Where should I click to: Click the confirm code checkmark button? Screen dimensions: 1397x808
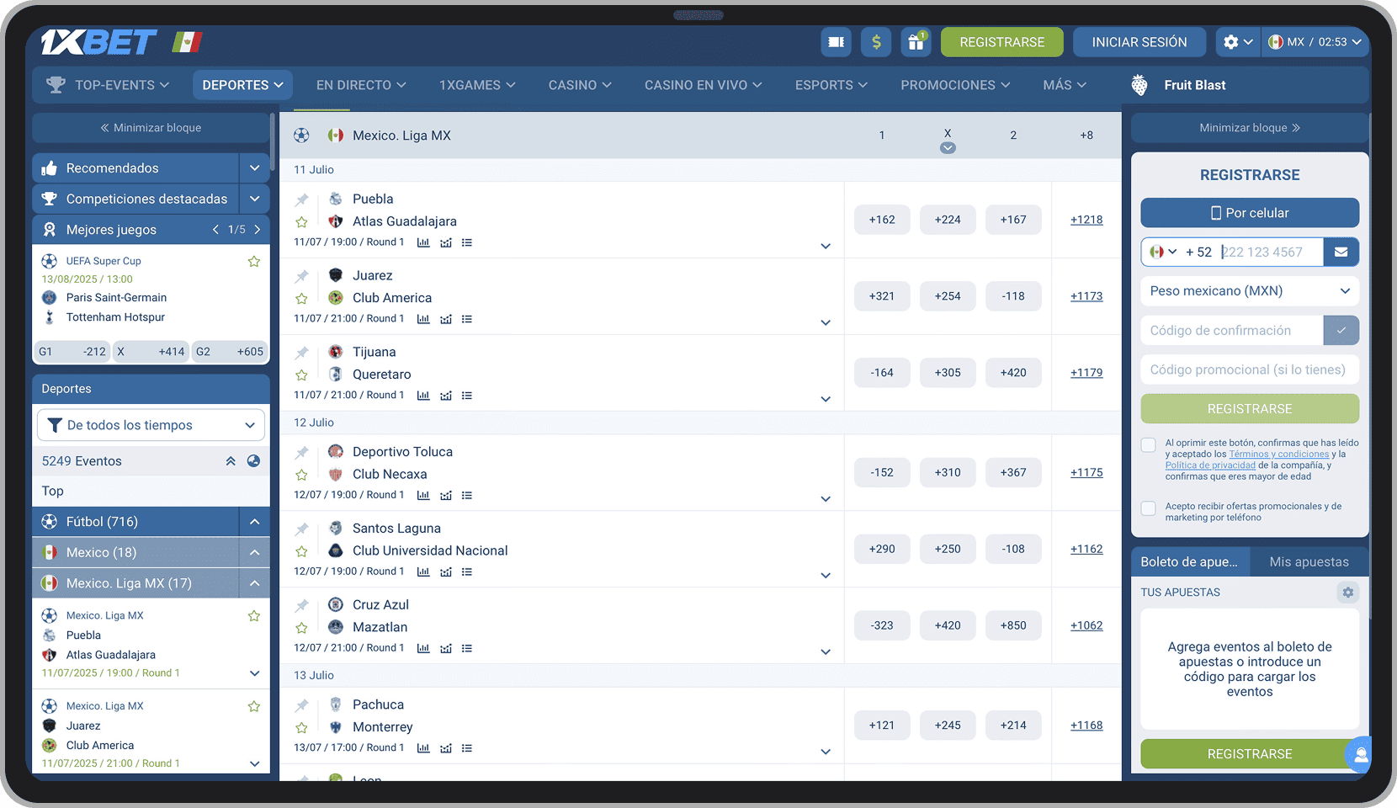click(1341, 331)
